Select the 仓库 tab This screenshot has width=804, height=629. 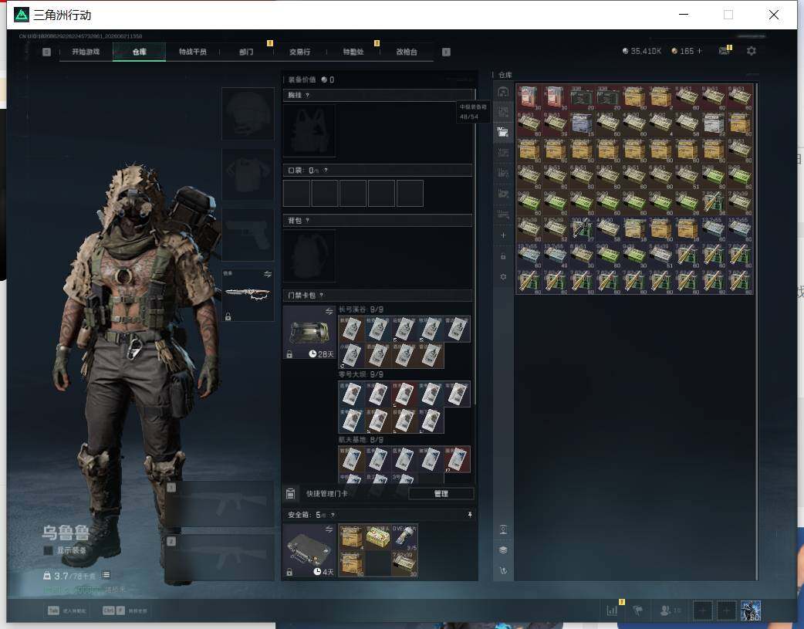coord(139,52)
